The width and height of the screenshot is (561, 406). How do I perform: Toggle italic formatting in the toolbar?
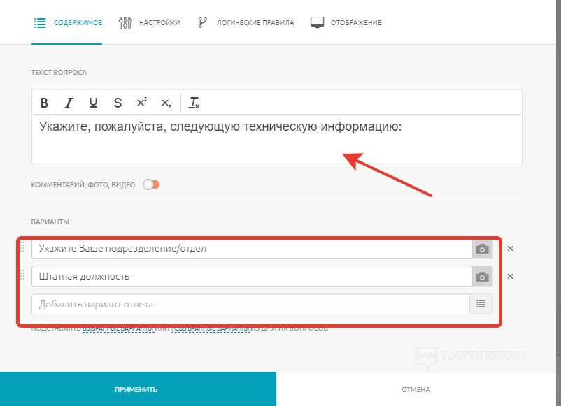coord(69,103)
